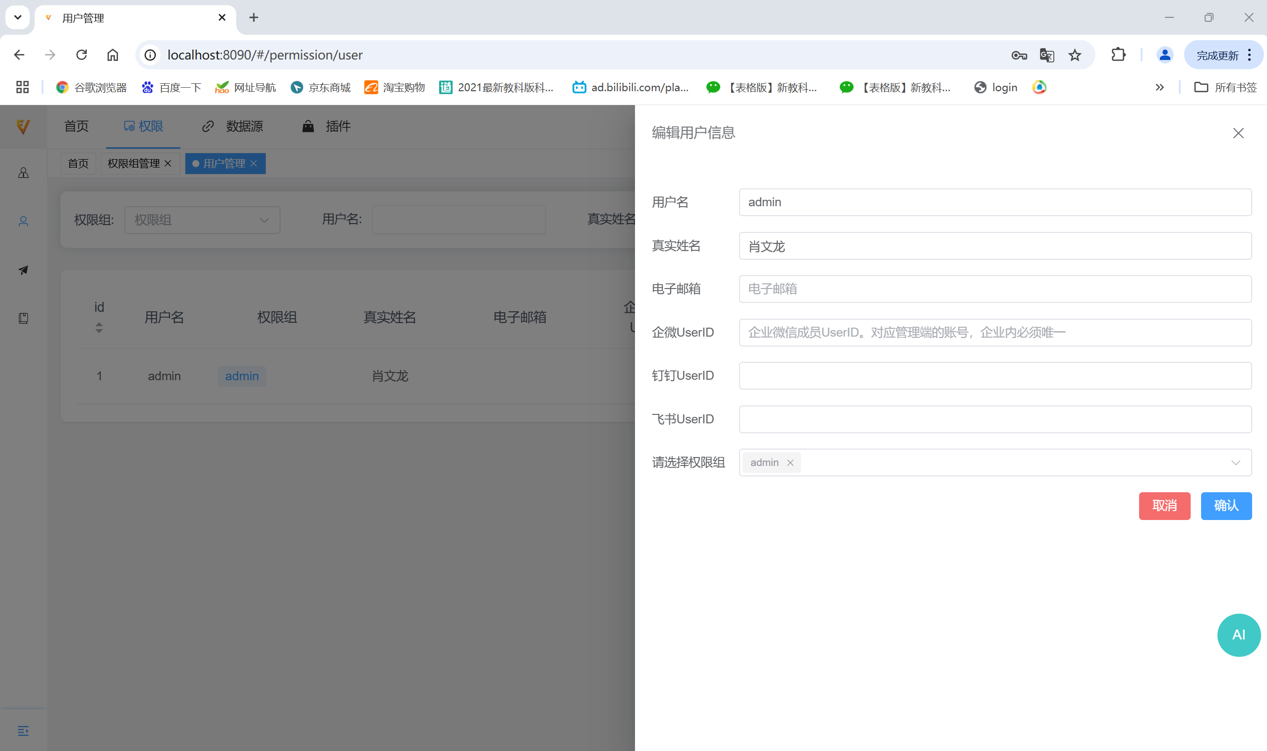The width and height of the screenshot is (1267, 751).
Task: Toggle sidebar collapse icon at bottom left
Action: pos(23,730)
